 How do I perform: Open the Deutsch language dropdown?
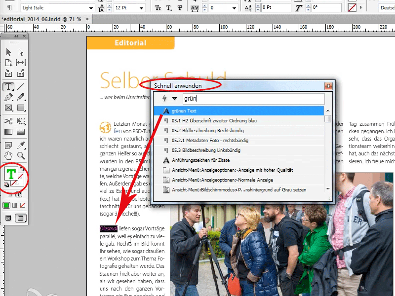387,8
